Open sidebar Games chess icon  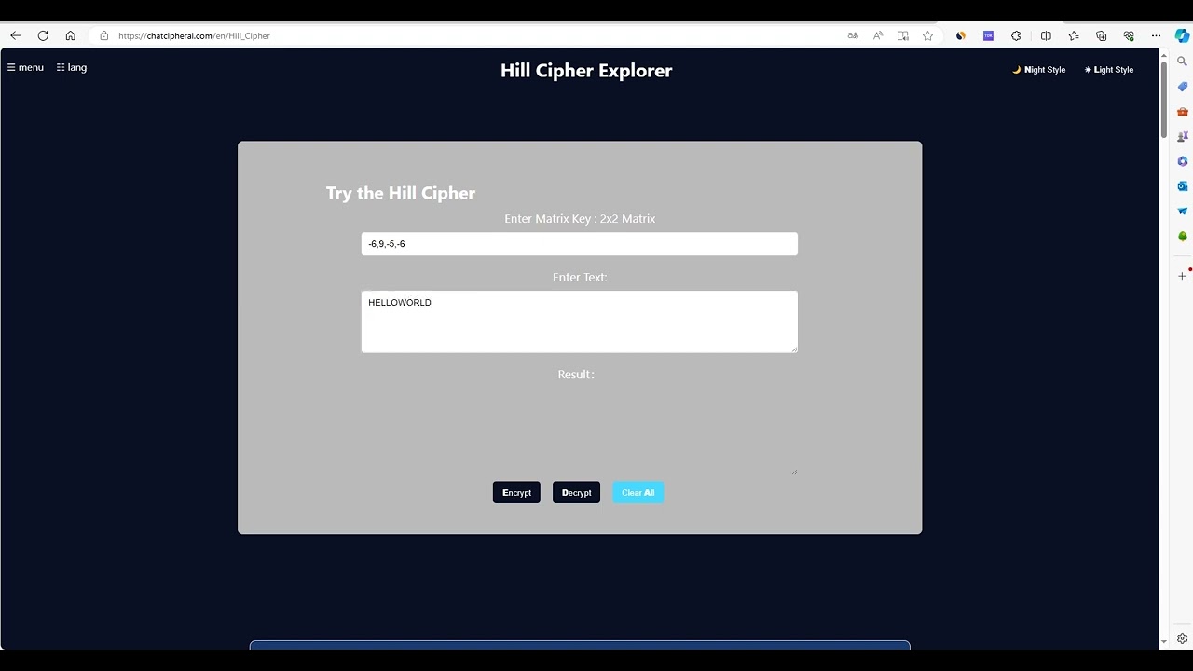1183,136
